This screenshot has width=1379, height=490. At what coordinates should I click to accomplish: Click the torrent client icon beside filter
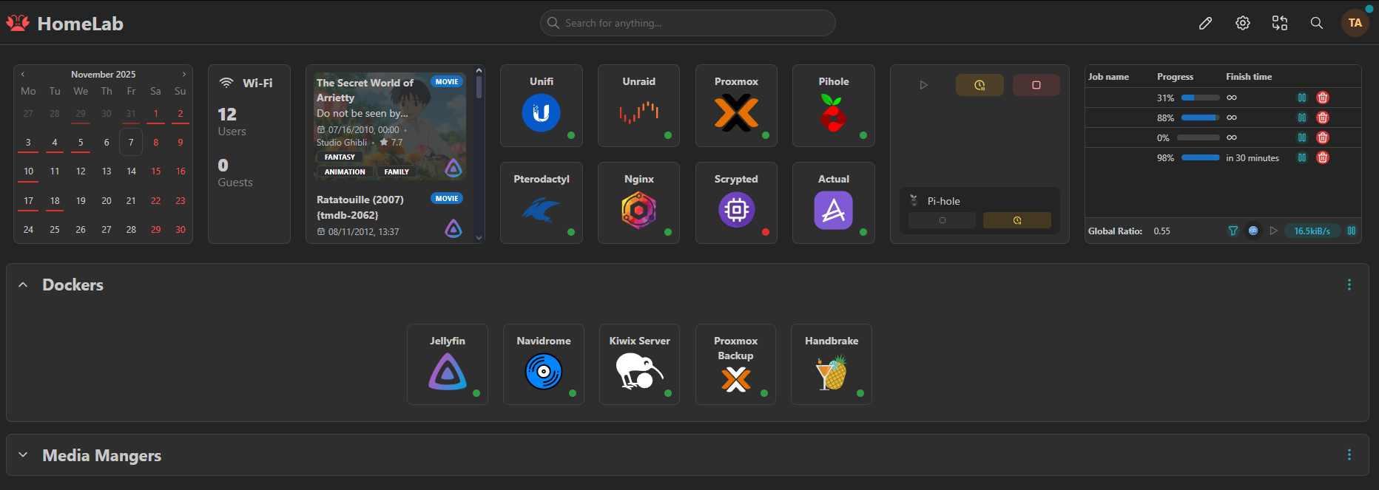[x=1253, y=231]
